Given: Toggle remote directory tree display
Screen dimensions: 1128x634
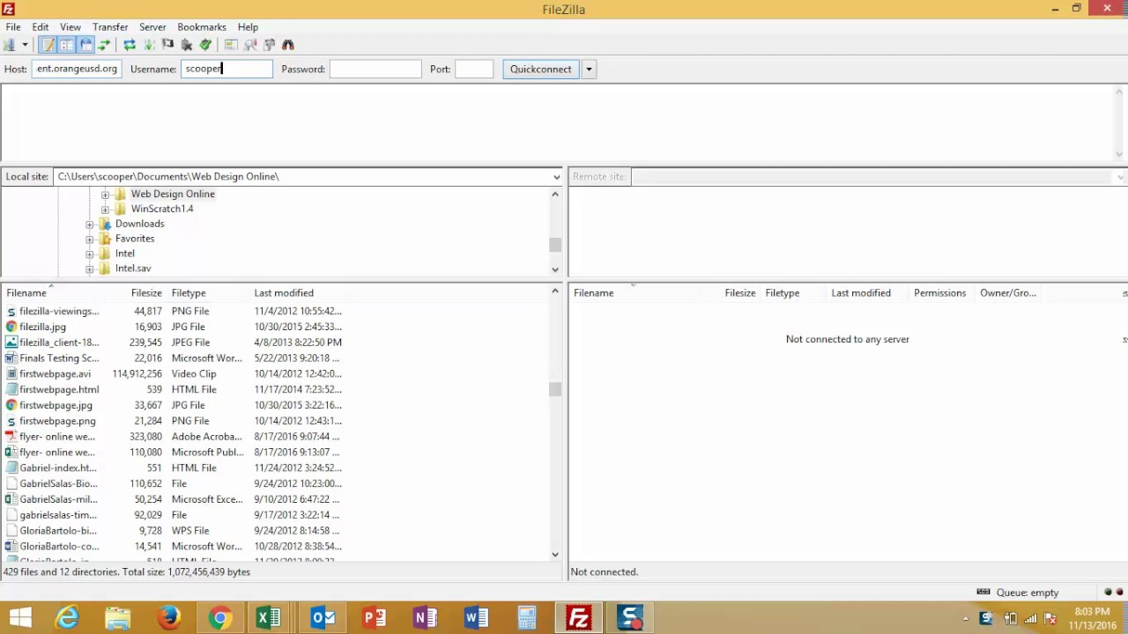Looking at the screenshot, I should pos(86,45).
